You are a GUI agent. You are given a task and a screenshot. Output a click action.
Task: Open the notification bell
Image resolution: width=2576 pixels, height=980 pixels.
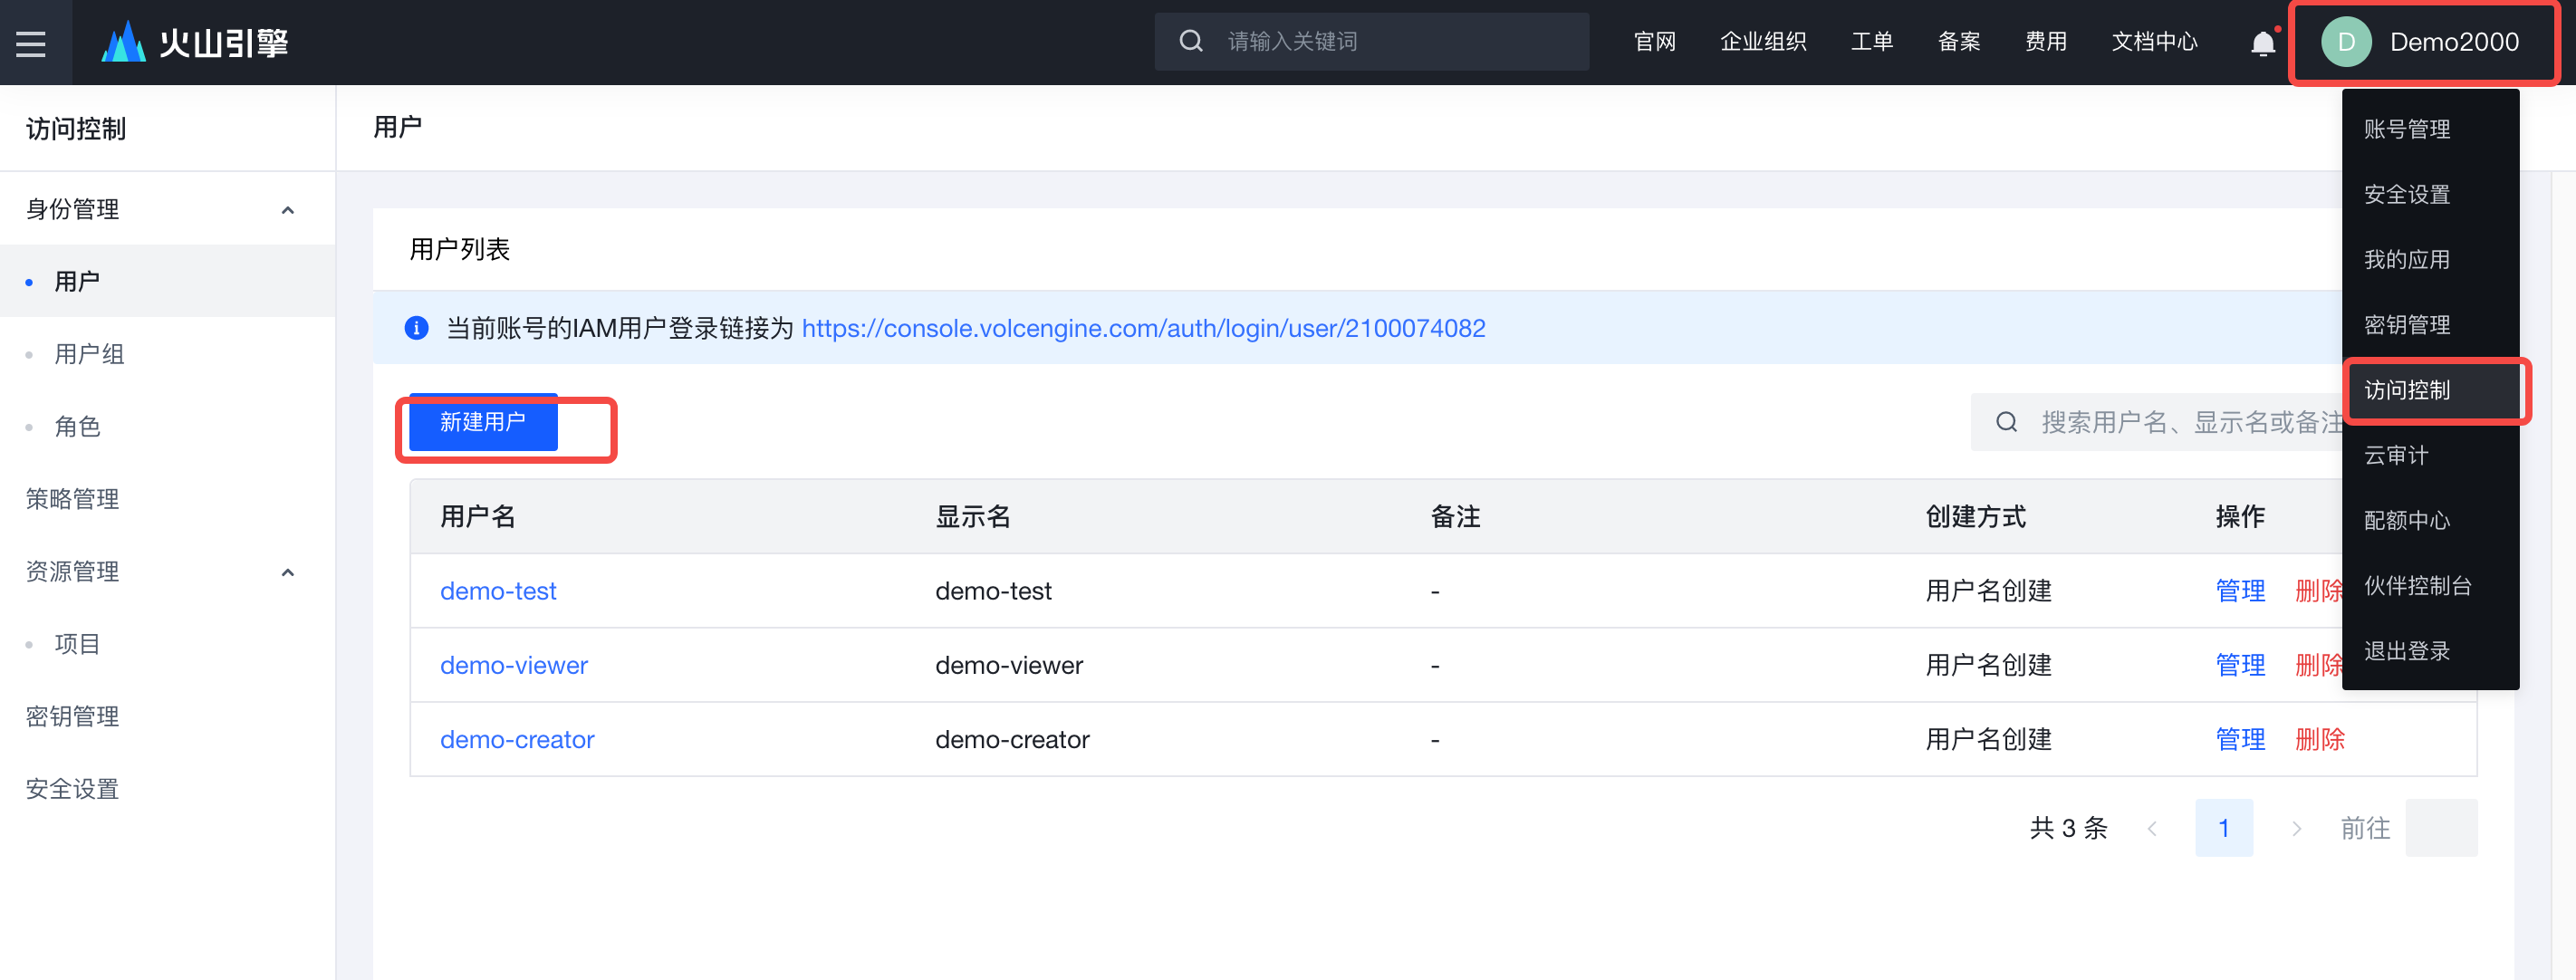[x=2263, y=43]
